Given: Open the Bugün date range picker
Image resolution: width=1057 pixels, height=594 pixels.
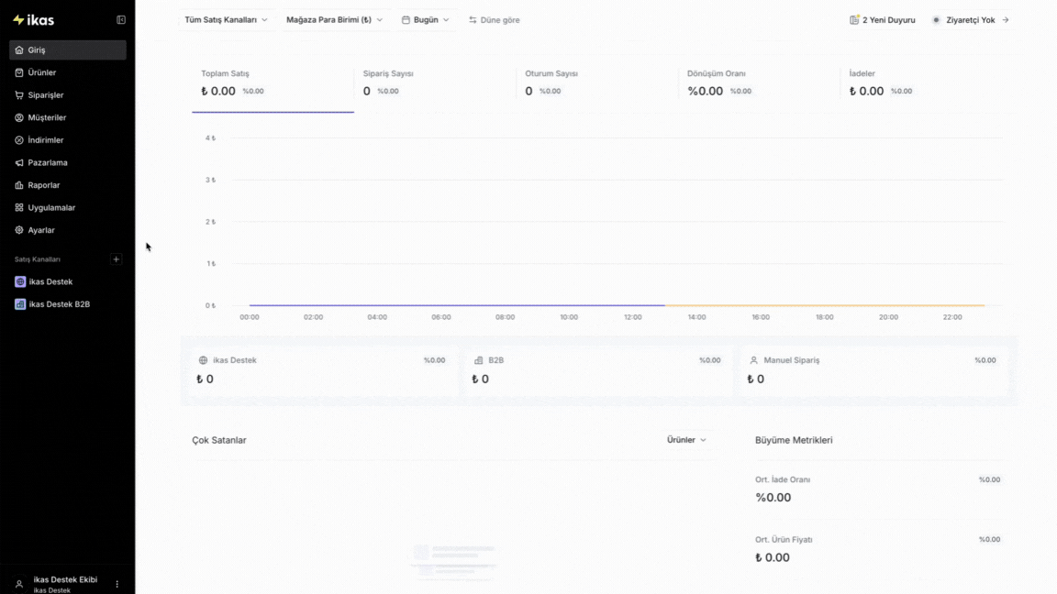Looking at the screenshot, I should tap(426, 19).
